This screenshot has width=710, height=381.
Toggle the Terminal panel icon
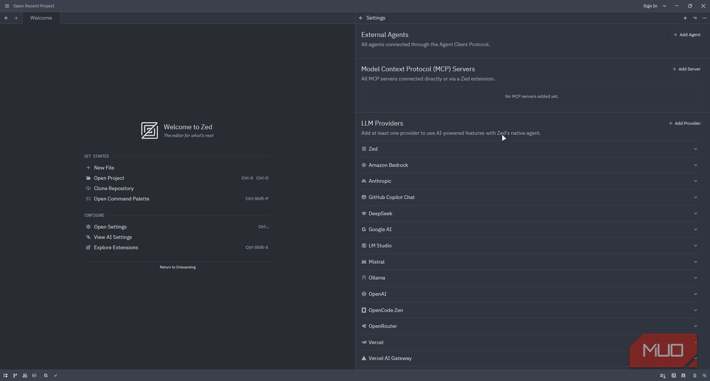674,375
